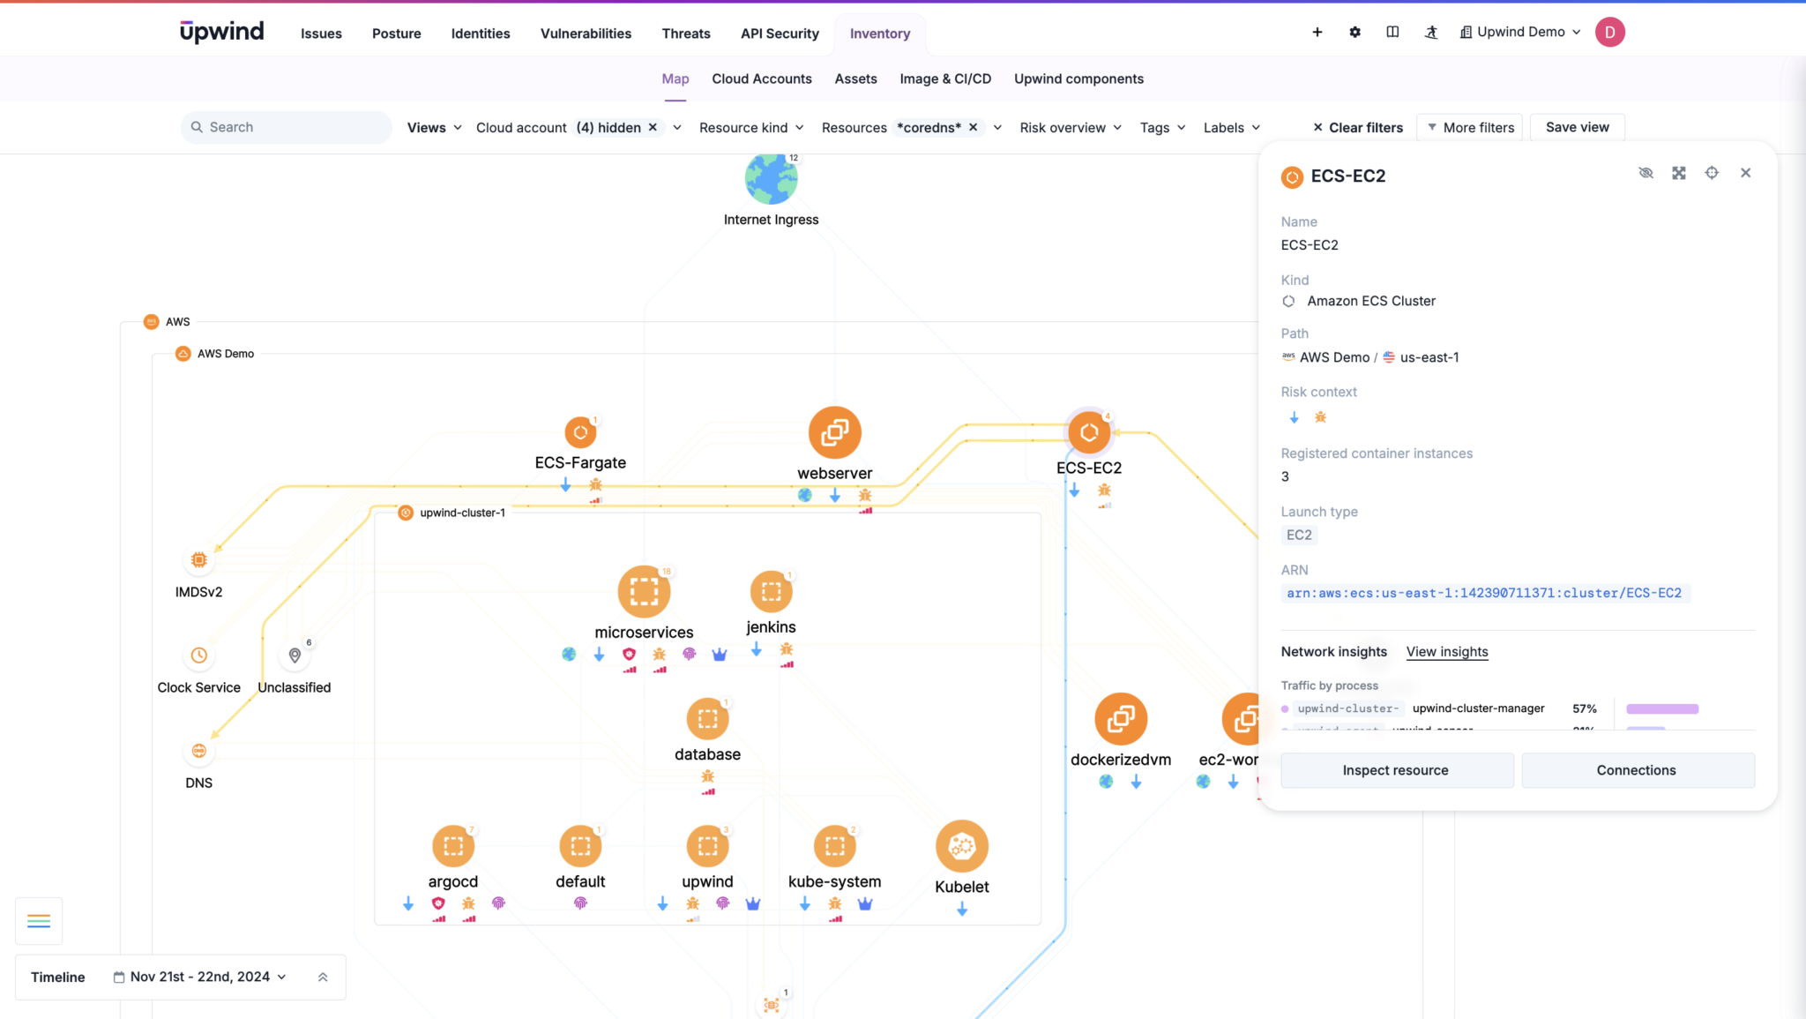Switch to the Cloud Accounts tab
Viewport: 1806px width, 1019px height.
[761, 79]
